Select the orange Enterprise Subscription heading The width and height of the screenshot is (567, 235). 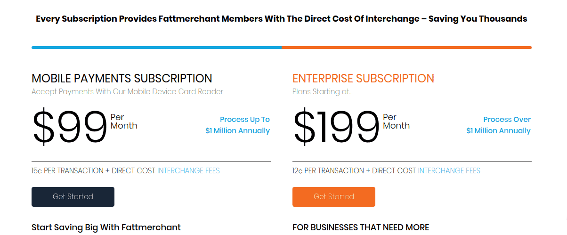coord(363,78)
